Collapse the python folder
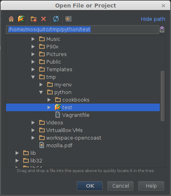Viewport: 171px width, 196px height. coord(41,92)
